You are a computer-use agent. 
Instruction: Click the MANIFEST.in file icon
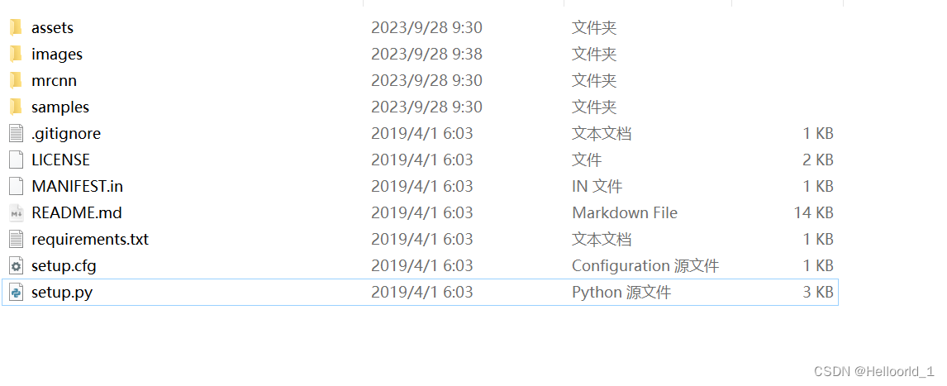tap(16, 187)
